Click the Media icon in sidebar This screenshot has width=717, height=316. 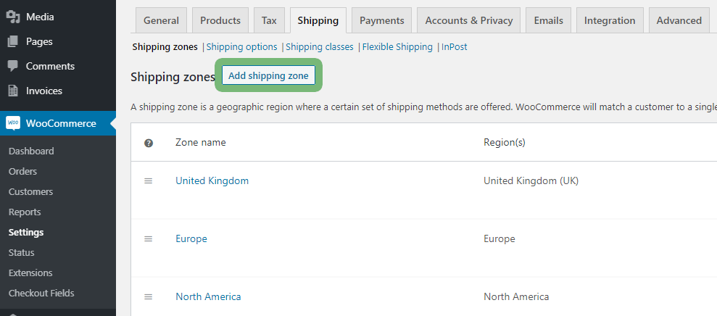coord(13,17)
